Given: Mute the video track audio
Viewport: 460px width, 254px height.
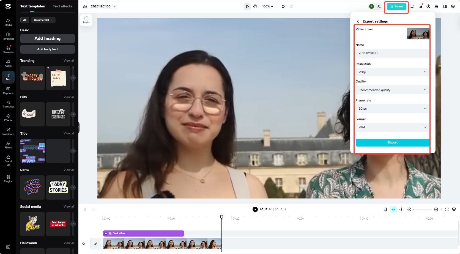Looking at the screenshot, I should tap(84, 243).
